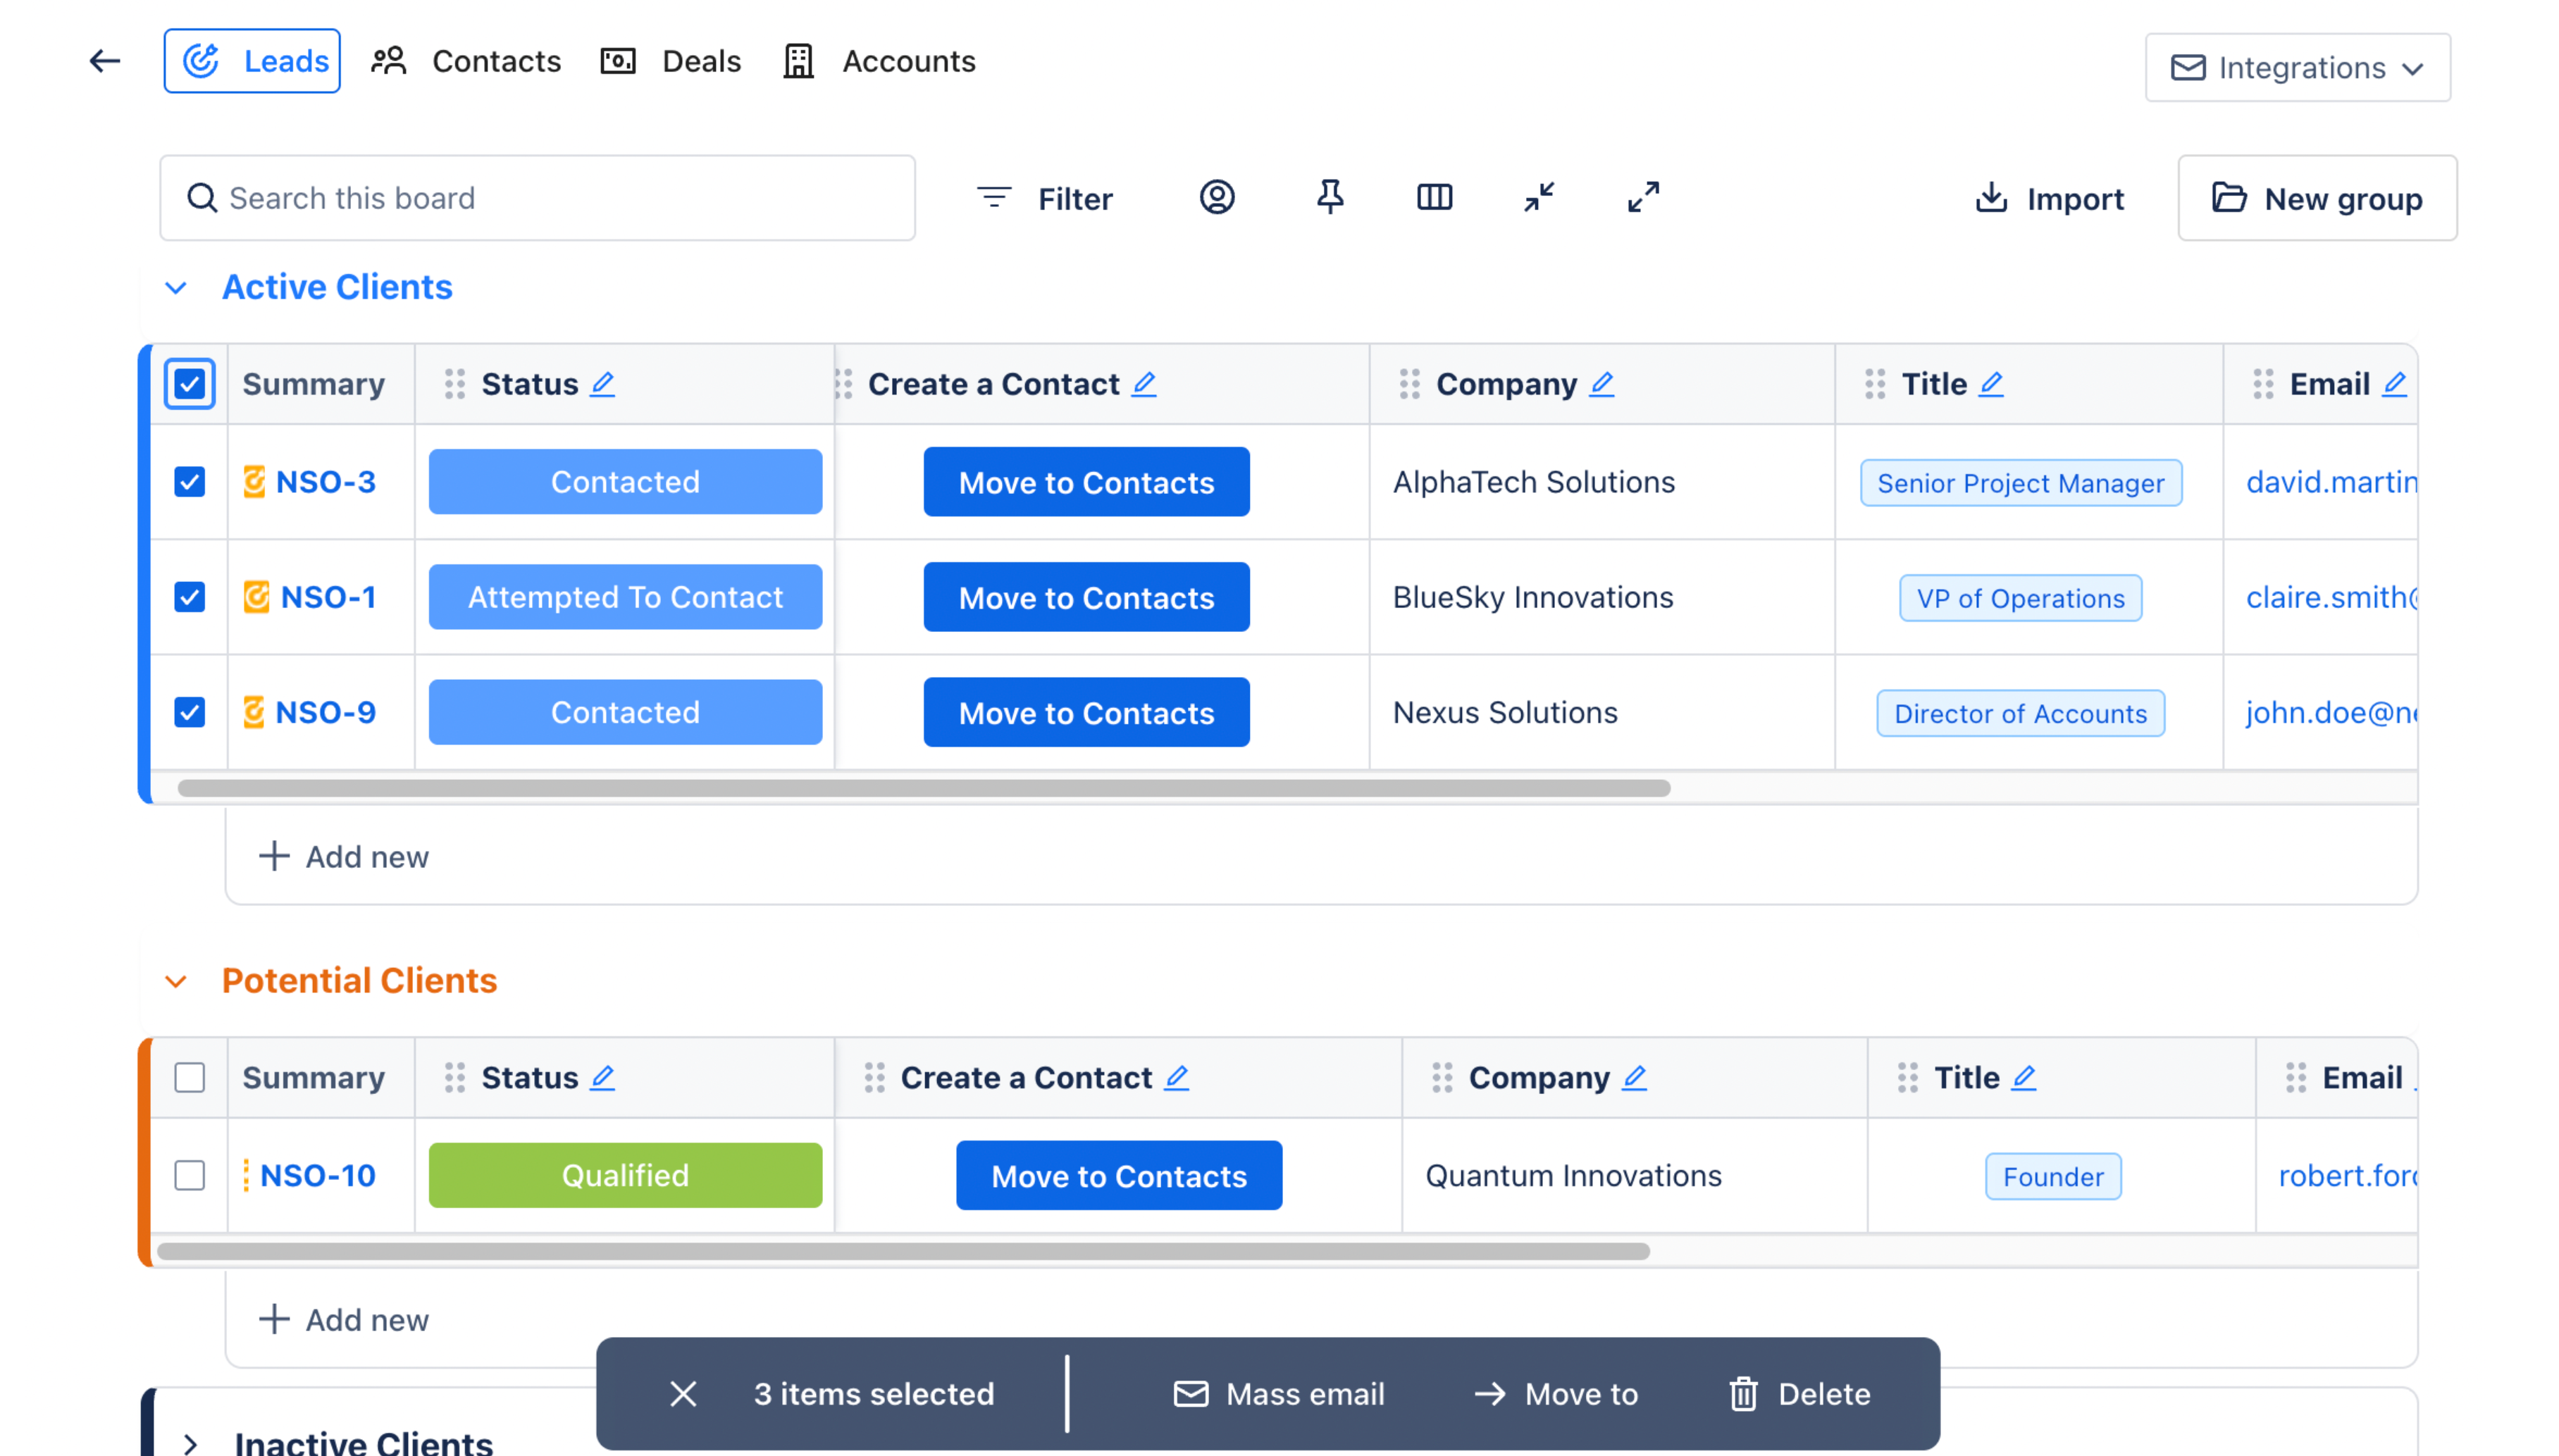Expand the Inactive Clients group

[x=190, y=1442]
